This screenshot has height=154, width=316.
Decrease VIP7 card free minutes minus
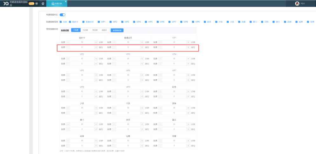pyautogui.click(x=160, y=75)
